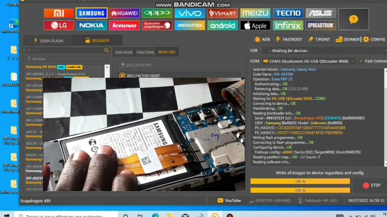This screenshot has height=217, width=387.
Task: Click the enable adb tag on Samsung A9 2016
Action: pos(74,67)
